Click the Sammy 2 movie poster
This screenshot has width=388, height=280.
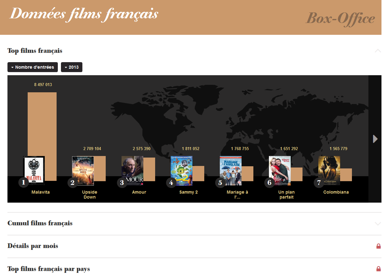pos(182,171)
